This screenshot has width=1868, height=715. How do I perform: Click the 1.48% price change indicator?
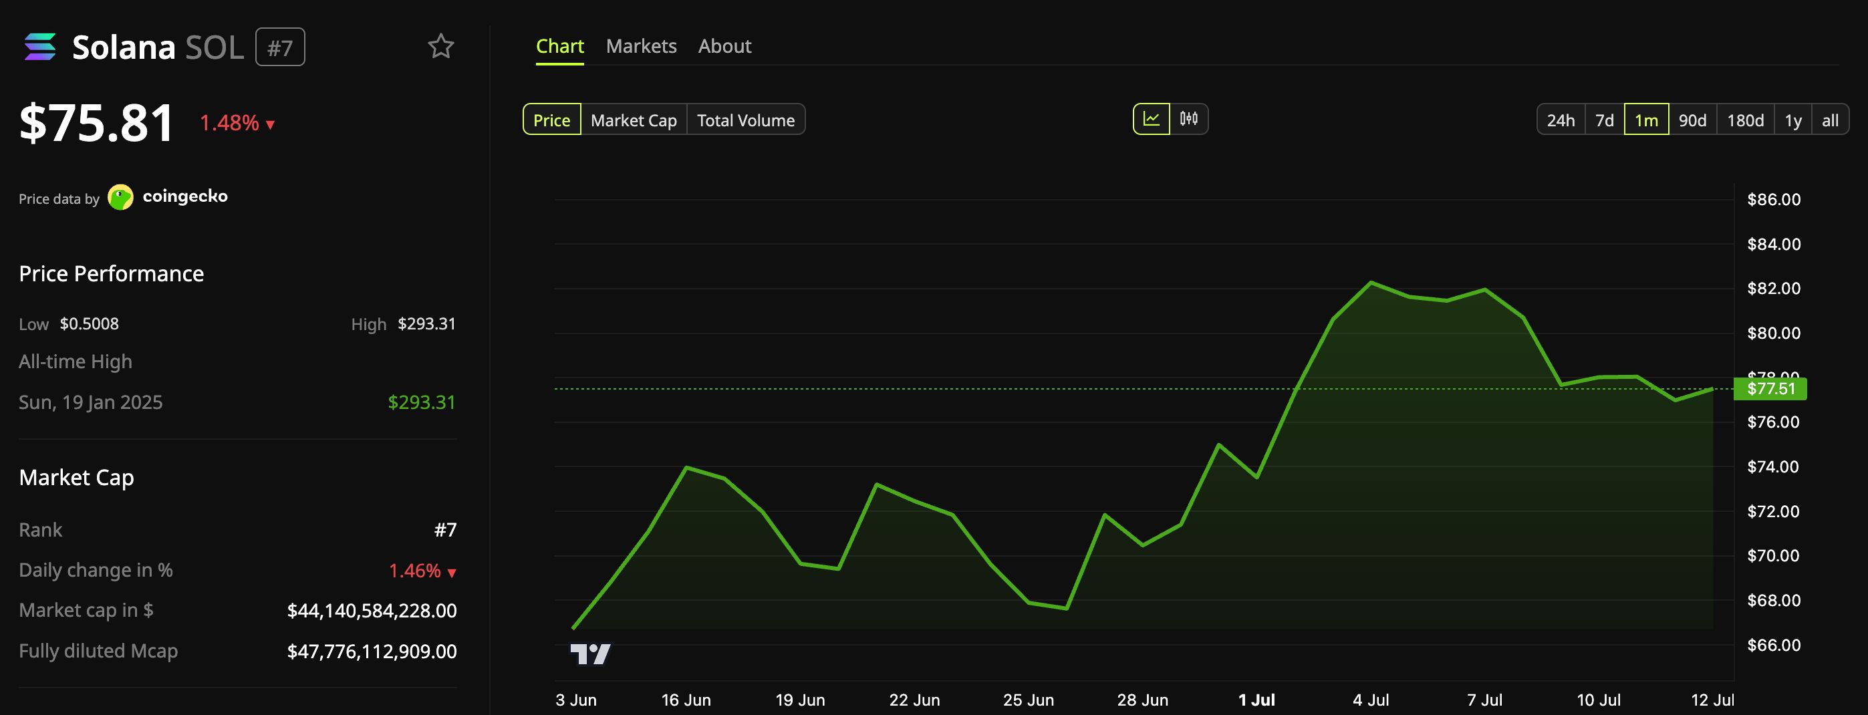point(237,122)
